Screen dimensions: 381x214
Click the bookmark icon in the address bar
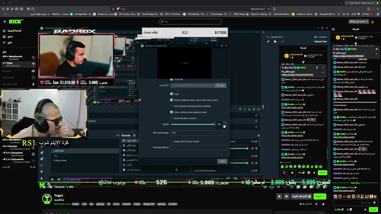pos(274,9)
